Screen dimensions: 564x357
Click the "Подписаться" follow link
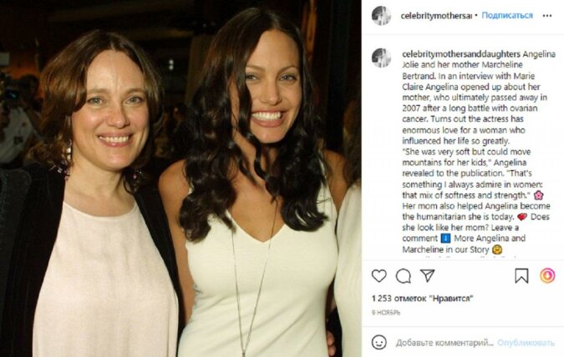coord(507,15)
